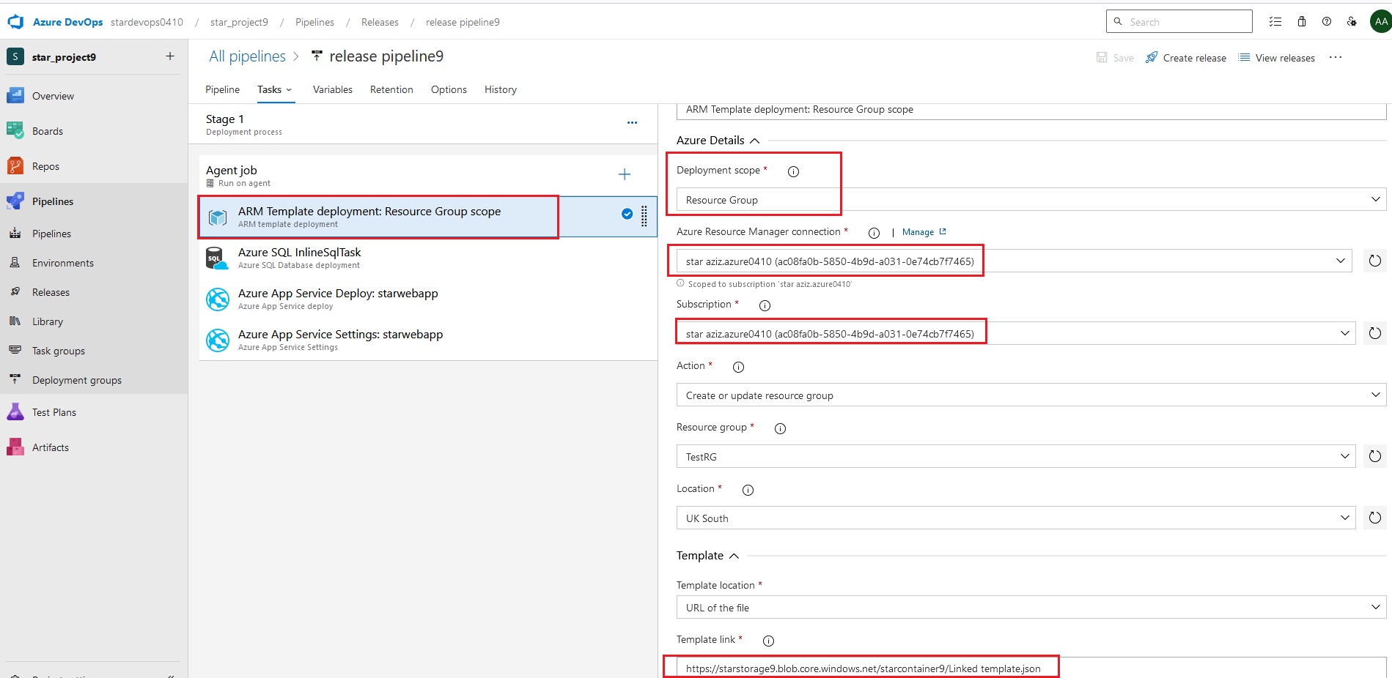This screenshot has height=678, width=1392.
Task: Click the plus icon beside star_project9
Action: (x=170, y=56)
